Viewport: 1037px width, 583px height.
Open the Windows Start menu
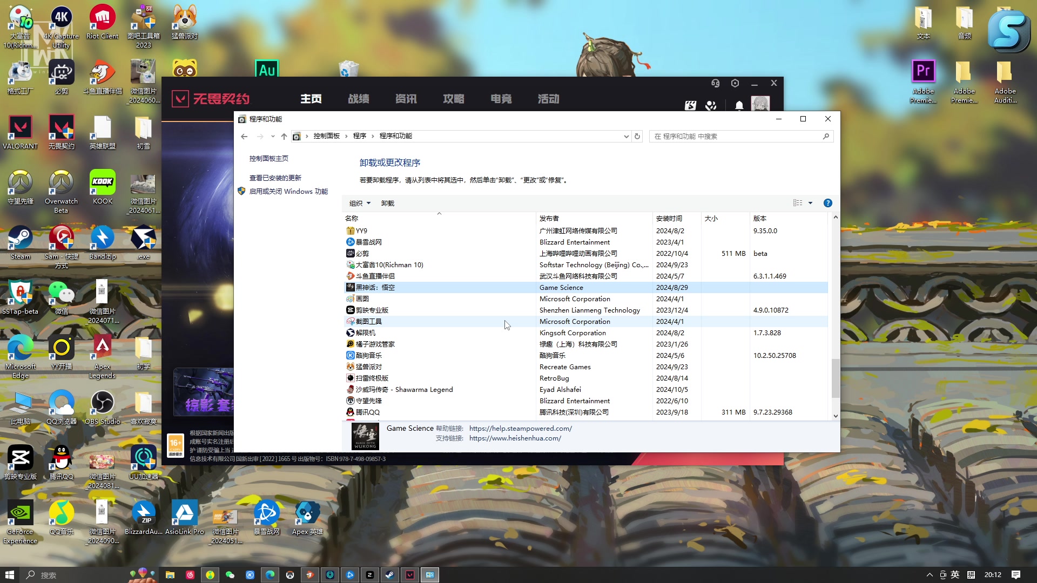[x=9, y=575]
